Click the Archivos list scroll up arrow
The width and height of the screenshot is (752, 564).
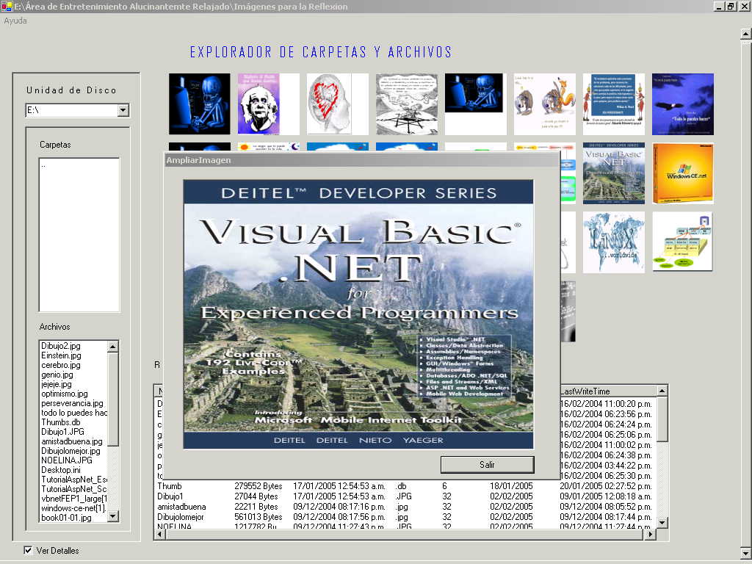(112, 347)
